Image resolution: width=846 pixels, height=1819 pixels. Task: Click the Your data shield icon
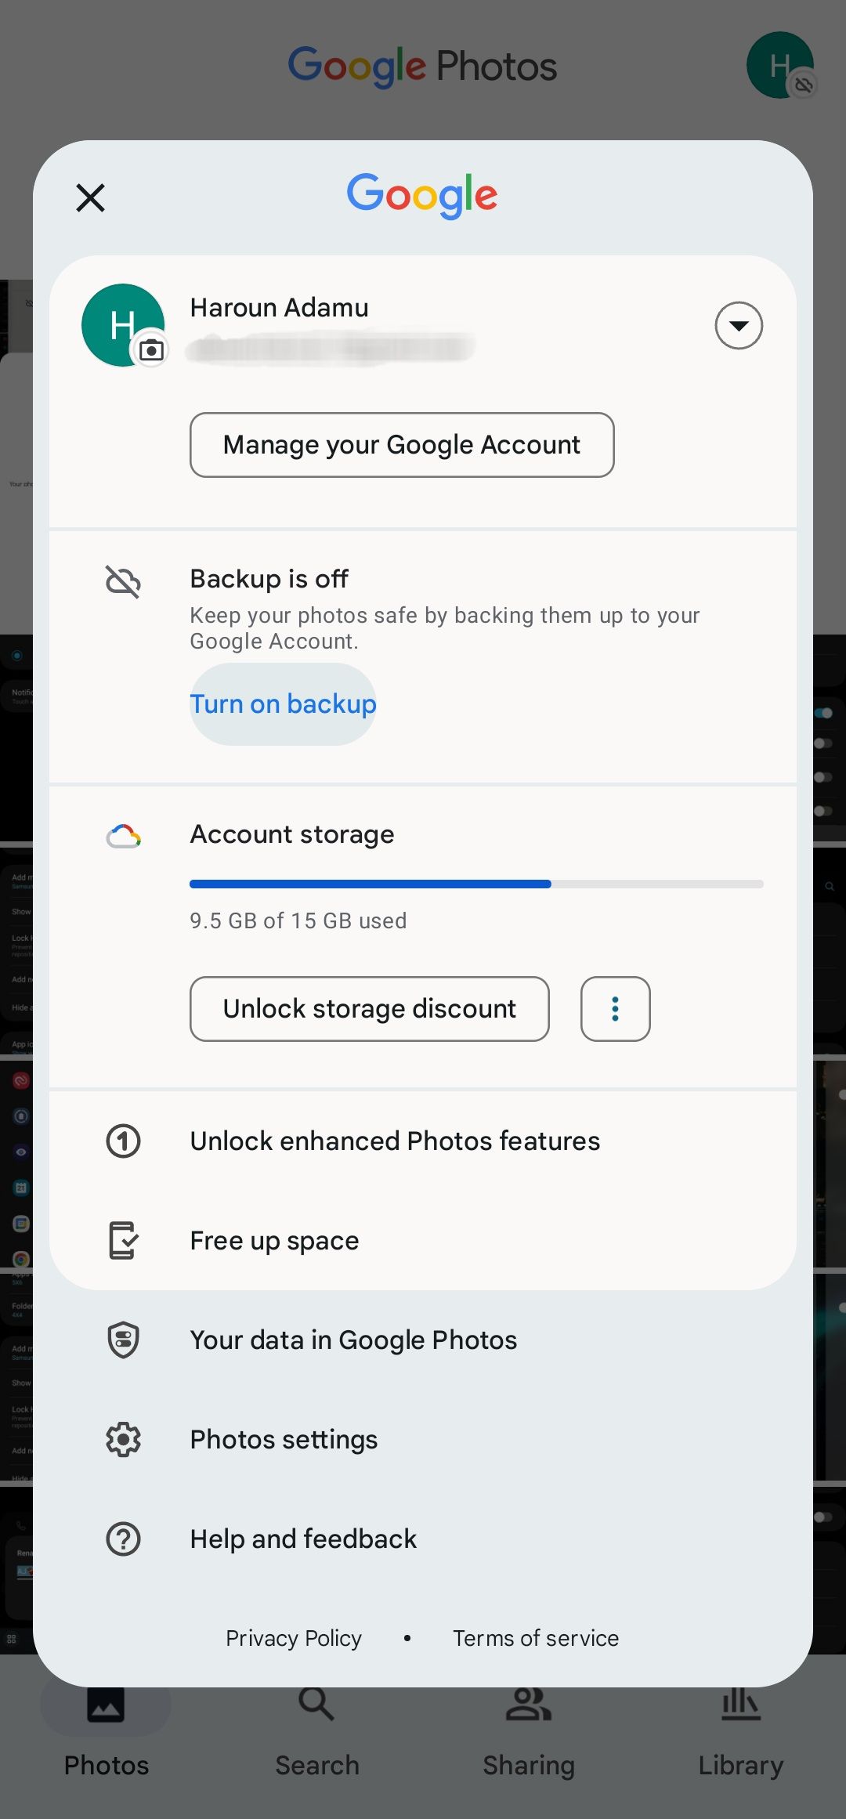(x=123, y=1340)
